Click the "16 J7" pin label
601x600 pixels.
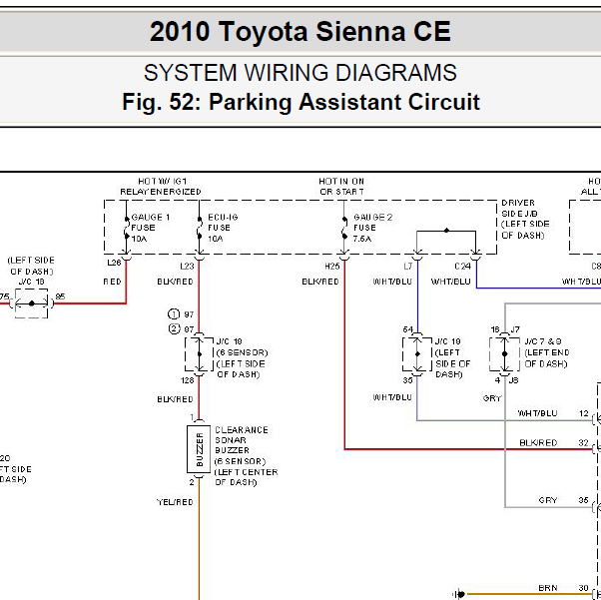click(x=505, y=329)
